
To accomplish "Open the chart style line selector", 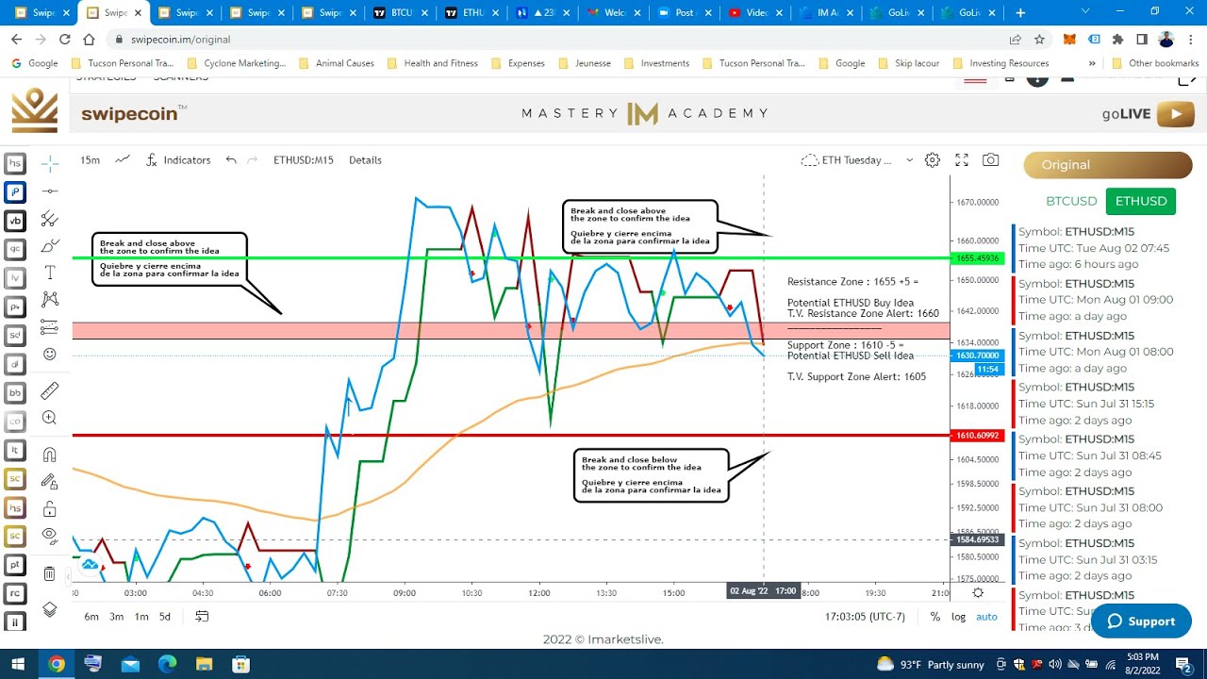I will (x=123, y=160).
